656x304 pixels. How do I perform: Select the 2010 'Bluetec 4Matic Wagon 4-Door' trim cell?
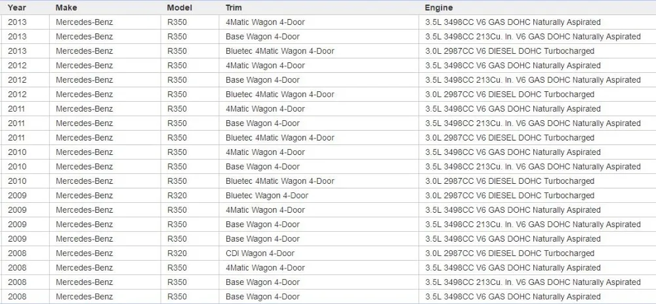tap(319, 181)
